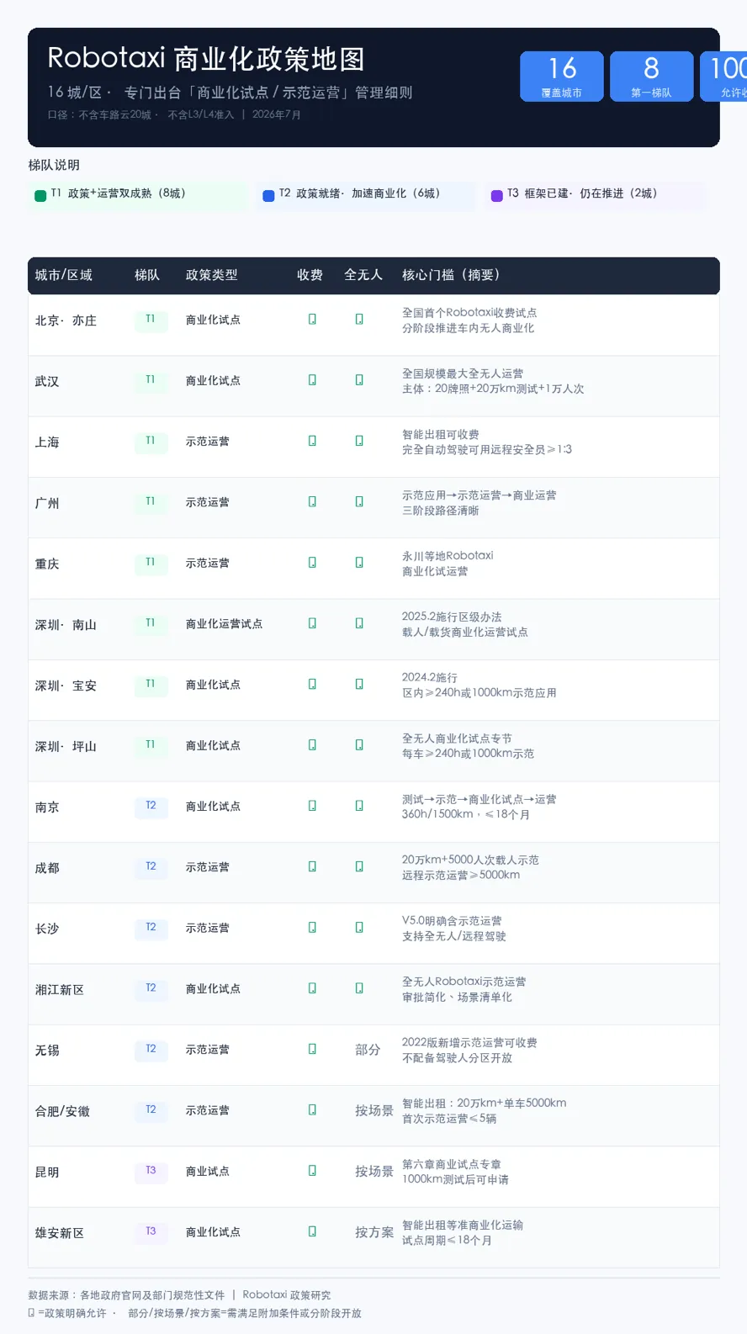Select the 核心门槛 column header
747x1334 pixels.
tap(451, 275)
